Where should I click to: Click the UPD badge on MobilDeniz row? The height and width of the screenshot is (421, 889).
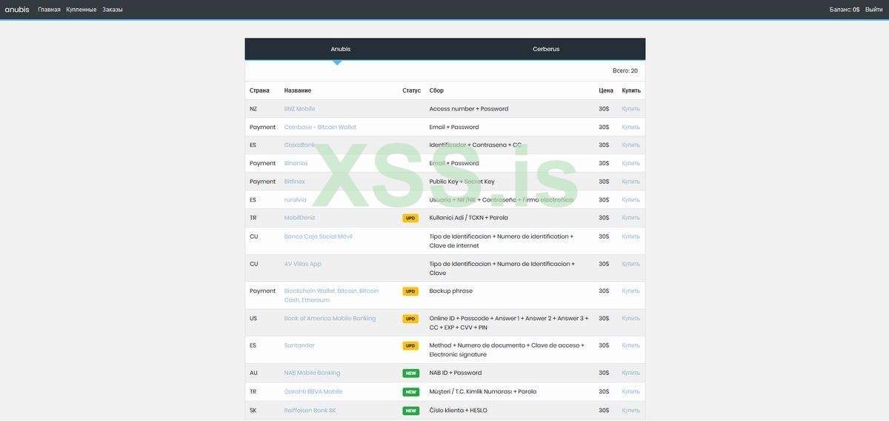click(x=410, y=218)
